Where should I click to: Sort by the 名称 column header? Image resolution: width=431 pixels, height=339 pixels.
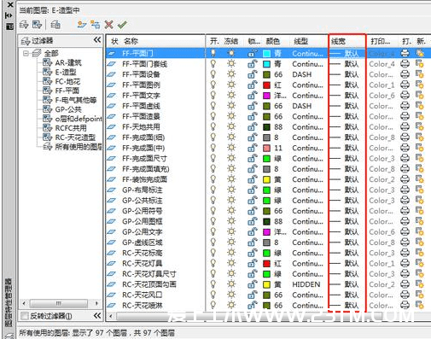coord(131,41)
